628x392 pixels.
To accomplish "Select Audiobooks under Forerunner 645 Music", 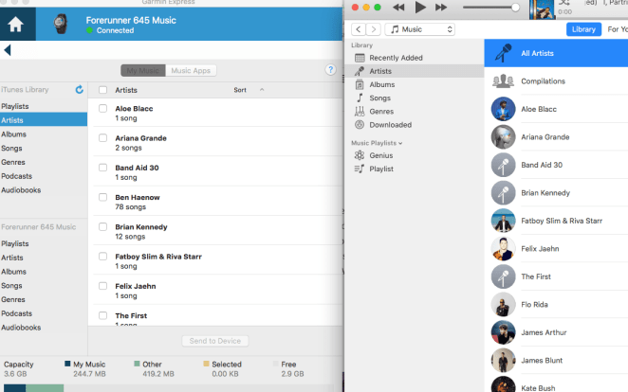I will (x=44, y=328).
